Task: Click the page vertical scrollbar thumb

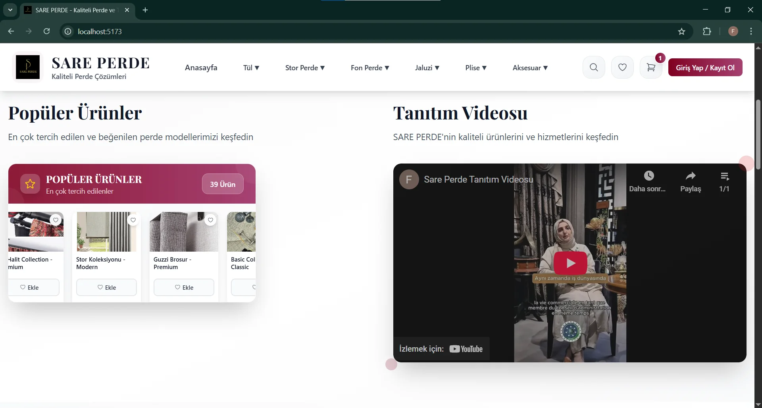Action: (758, 135)
